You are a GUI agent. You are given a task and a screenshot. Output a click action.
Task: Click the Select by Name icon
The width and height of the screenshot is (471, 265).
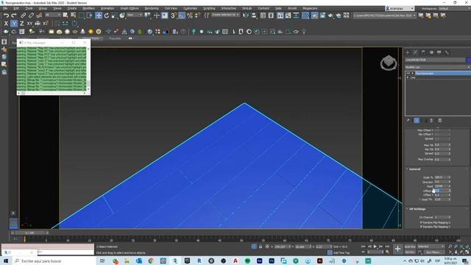(x=74, y=15)
